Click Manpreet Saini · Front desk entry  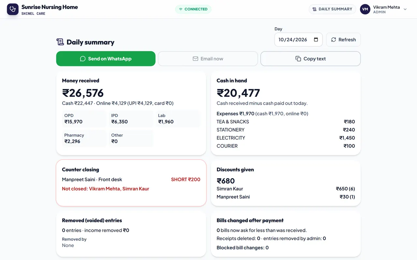coord(92,179)
